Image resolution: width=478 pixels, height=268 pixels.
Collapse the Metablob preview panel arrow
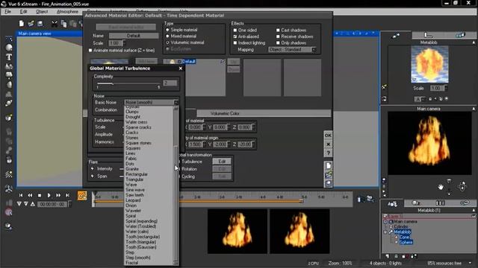coord(474,42)
